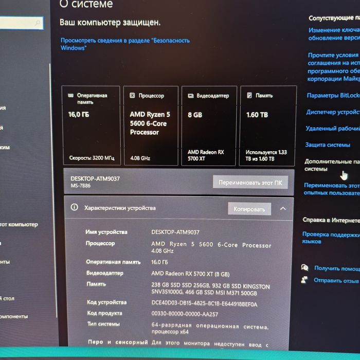Click the sidebar item ending 'омпоненты'
Image resolution: width=360 pixels, height=360 pixels.
click(x=14, y=316)
